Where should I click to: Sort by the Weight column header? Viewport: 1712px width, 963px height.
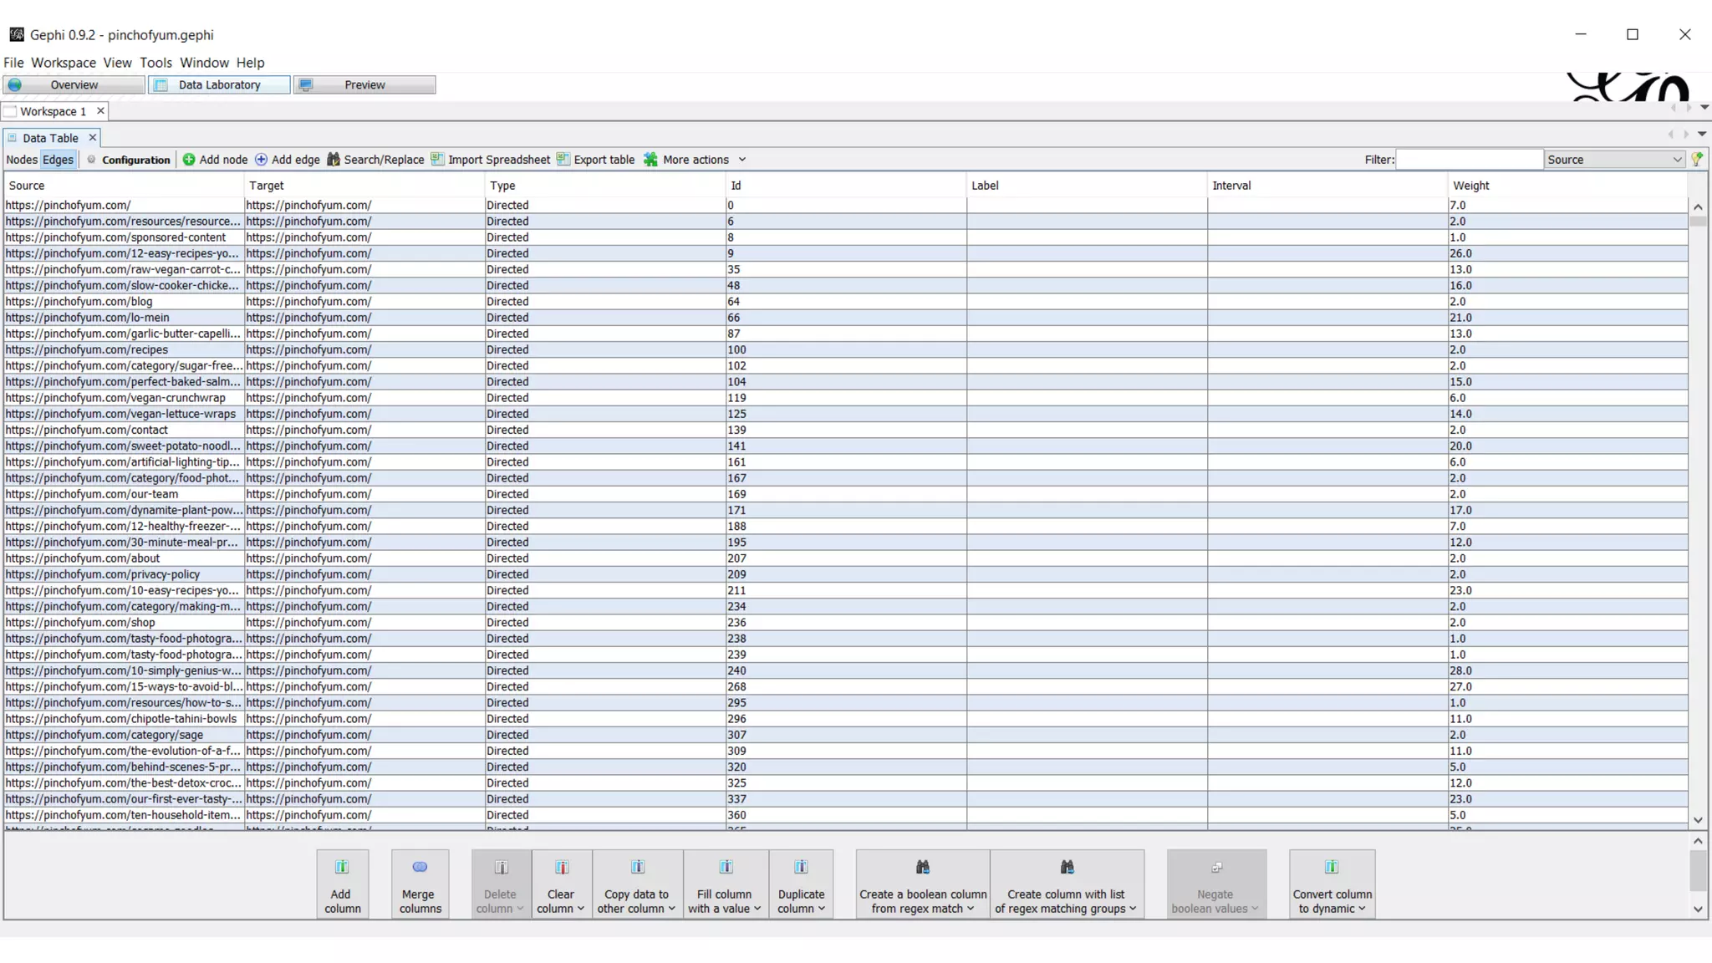point(1471,186)
